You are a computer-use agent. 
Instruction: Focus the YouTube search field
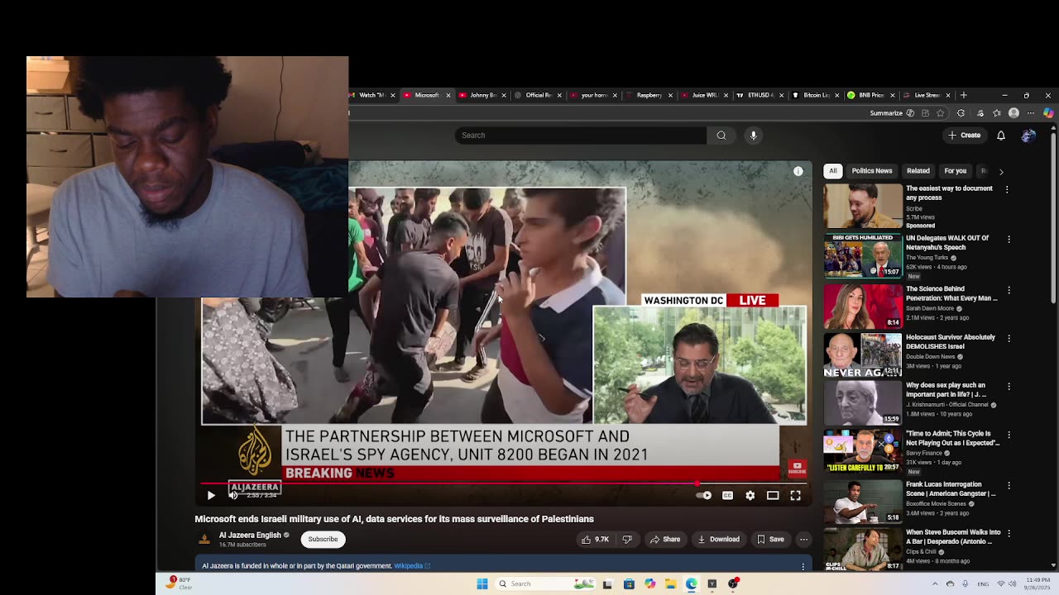(x=580, y=135)
